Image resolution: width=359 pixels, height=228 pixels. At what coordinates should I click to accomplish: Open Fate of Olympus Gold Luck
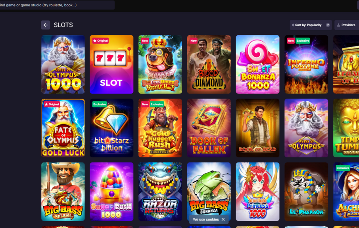point(63,128)
